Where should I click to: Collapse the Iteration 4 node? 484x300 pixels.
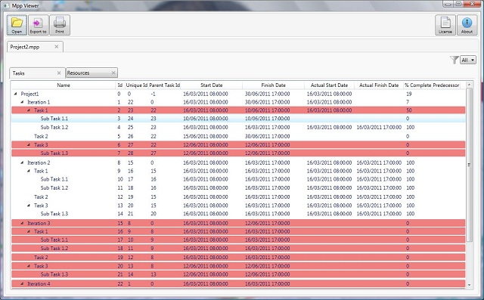pyautogui.click(x=22, y=283)
